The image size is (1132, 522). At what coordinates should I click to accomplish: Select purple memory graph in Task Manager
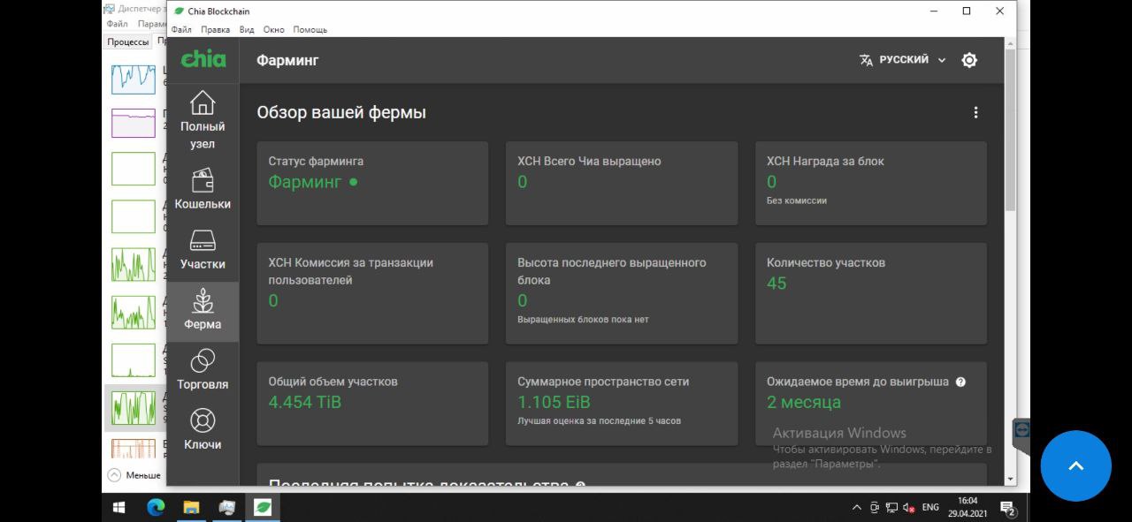134,123
